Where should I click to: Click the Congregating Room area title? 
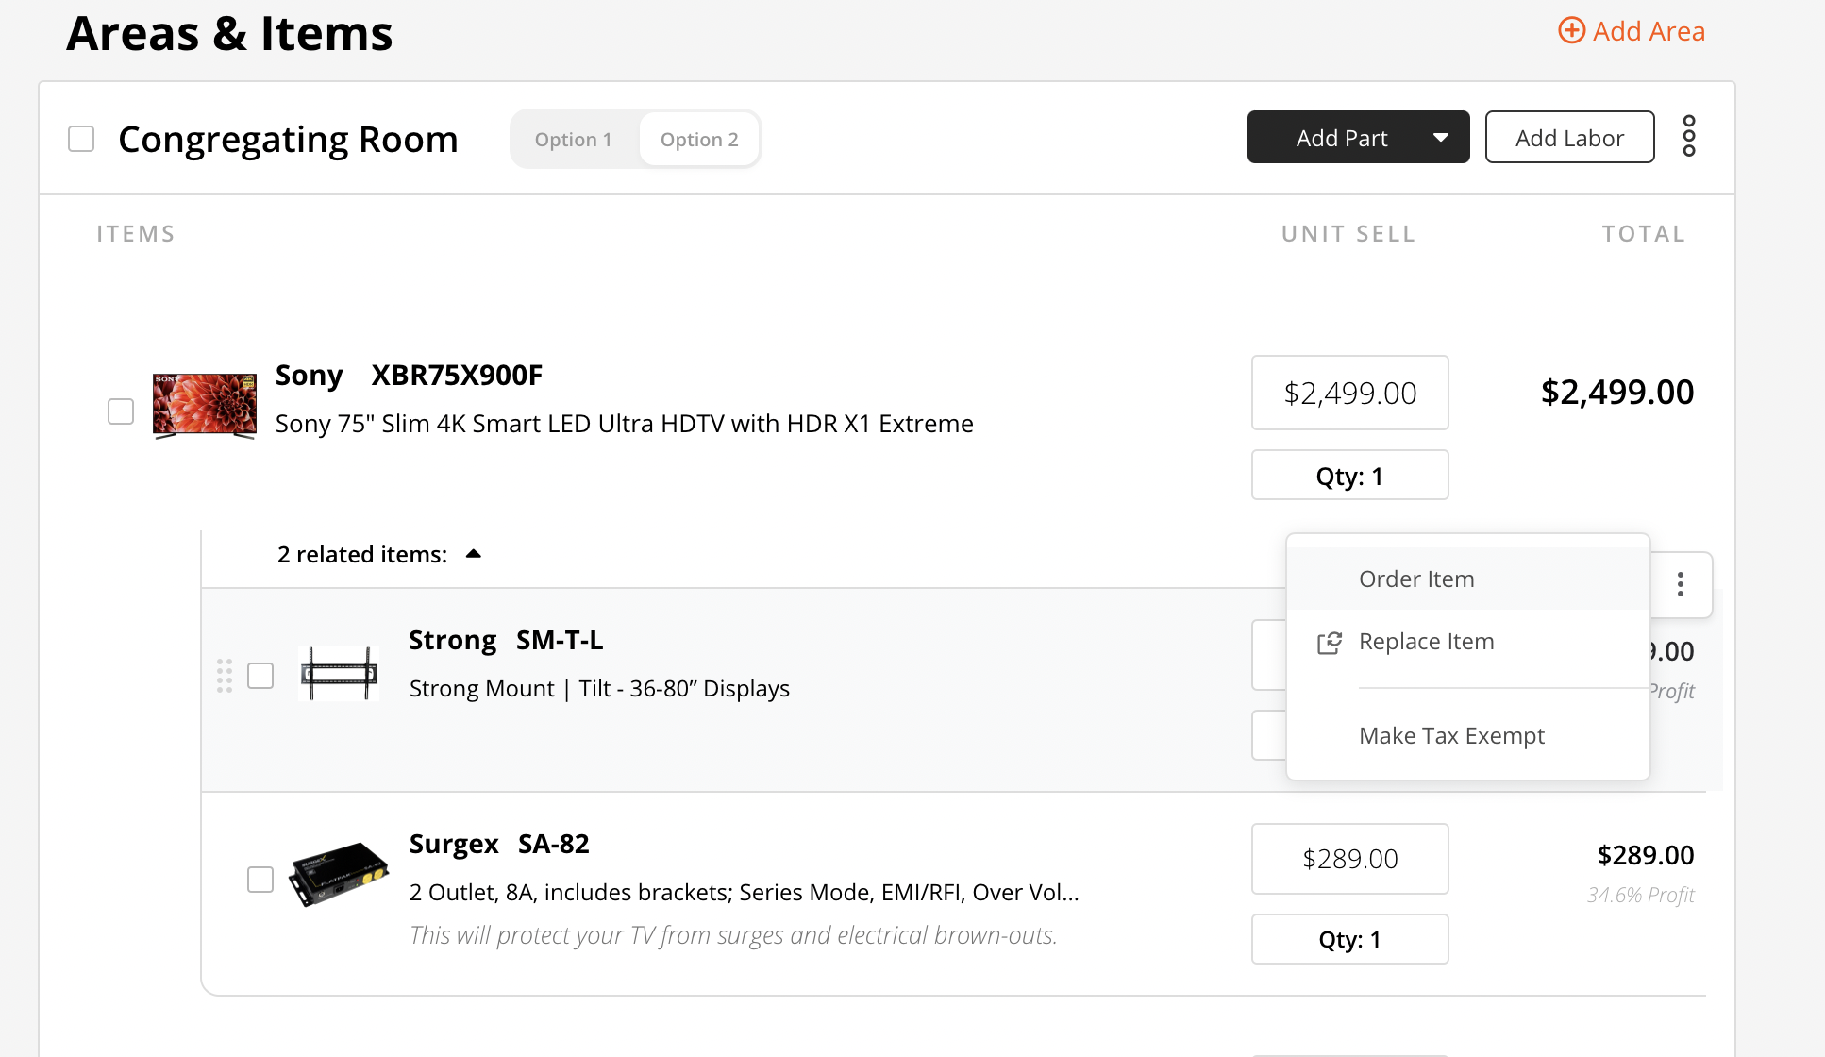point(288,140)
